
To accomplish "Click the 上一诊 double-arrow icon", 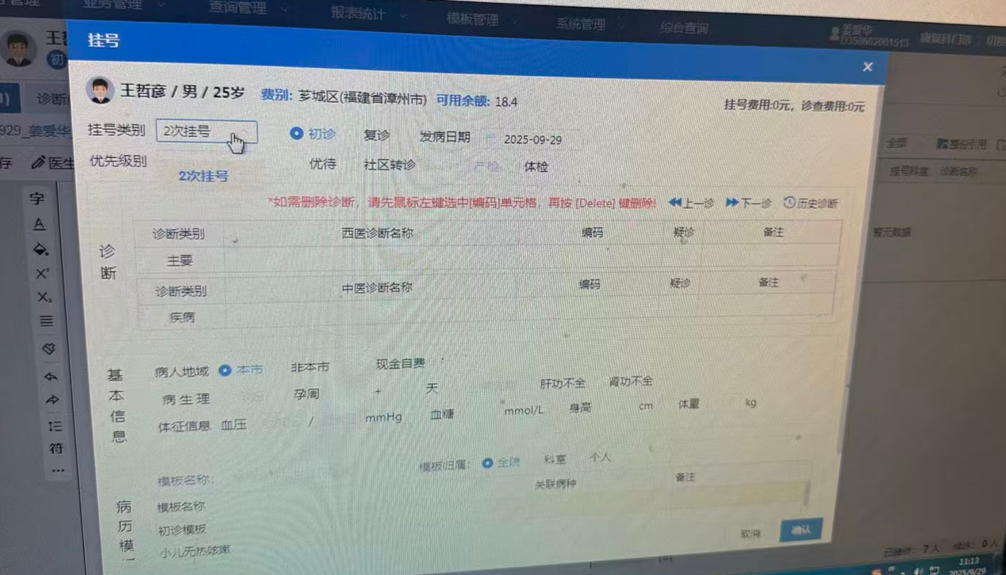I will 675,203.
